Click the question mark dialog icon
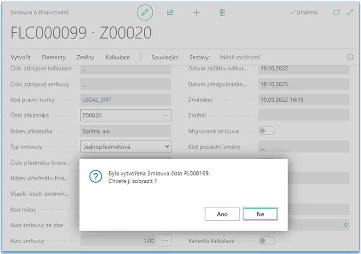This screenshot has height=254, width=361. click(x=96, y=177)
